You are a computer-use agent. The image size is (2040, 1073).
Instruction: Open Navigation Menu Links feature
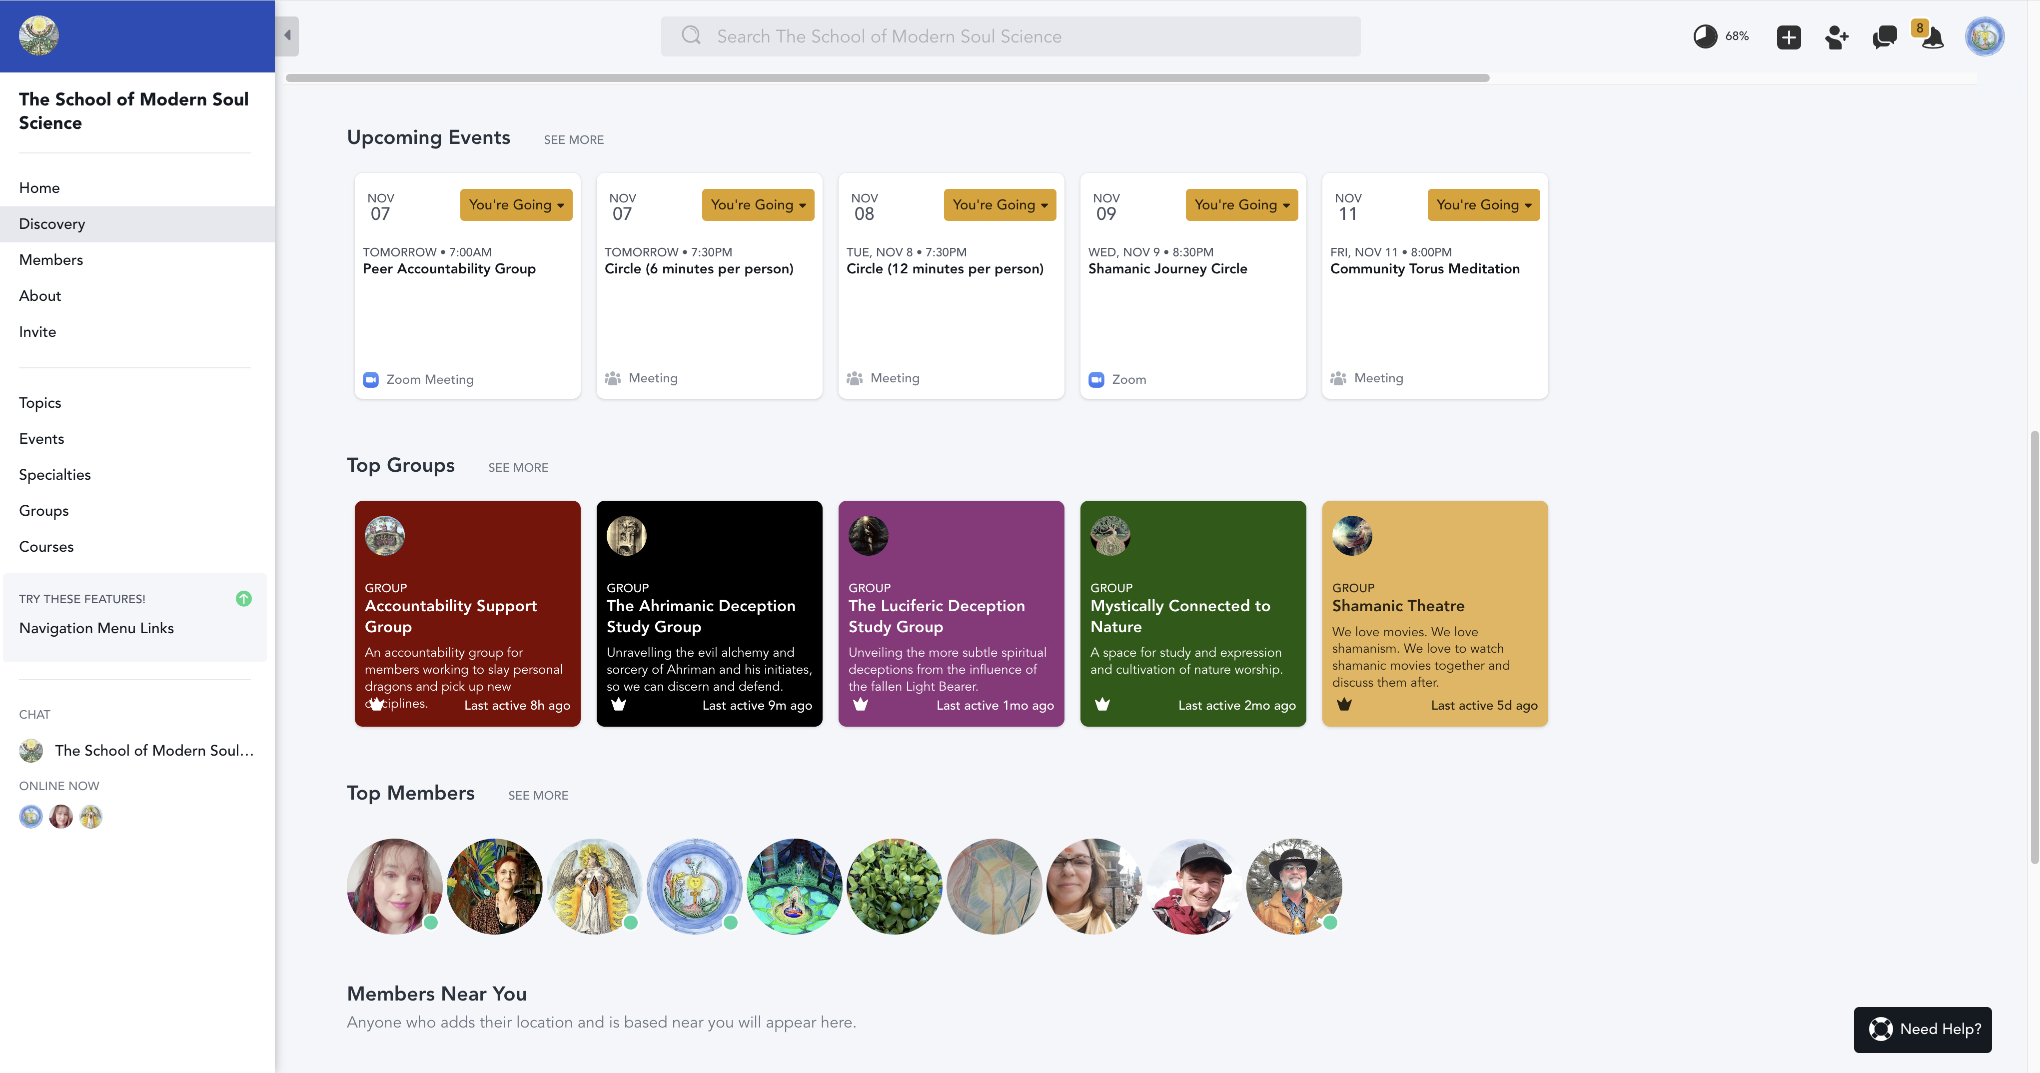96,628
